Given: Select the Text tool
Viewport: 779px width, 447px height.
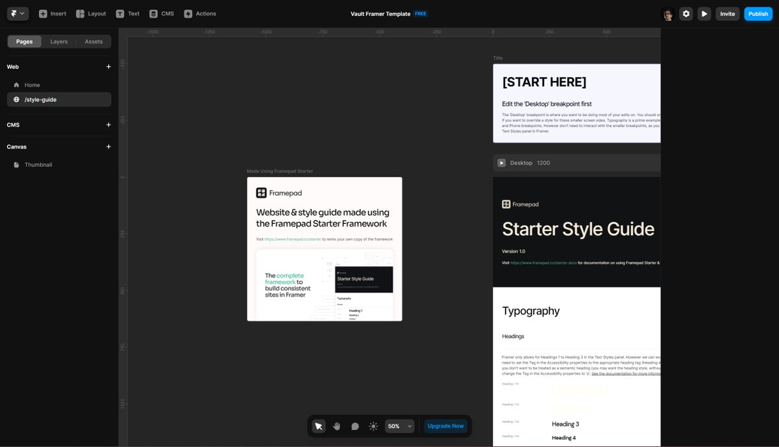Looking at the screenshot, I should [128, 13].
